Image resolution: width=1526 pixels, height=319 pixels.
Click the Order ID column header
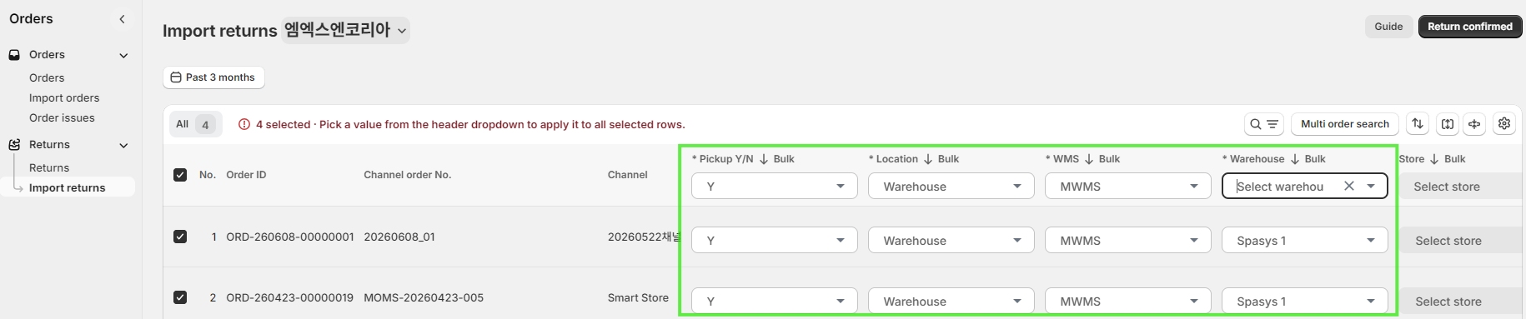pyautogui.click(x=246, y=175)
